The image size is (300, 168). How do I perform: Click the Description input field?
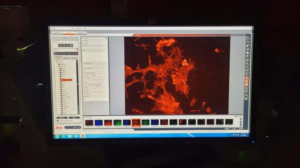point(95,48)
